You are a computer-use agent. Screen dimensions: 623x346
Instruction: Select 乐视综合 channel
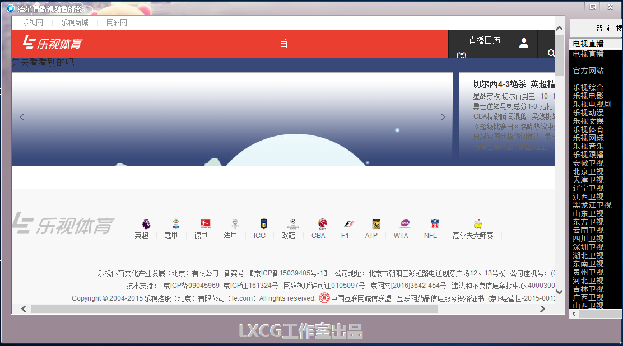coord(588,87)
